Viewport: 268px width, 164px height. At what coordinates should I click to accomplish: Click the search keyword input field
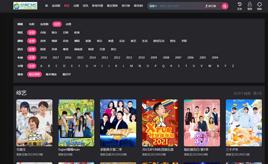[x=179, y=6]
